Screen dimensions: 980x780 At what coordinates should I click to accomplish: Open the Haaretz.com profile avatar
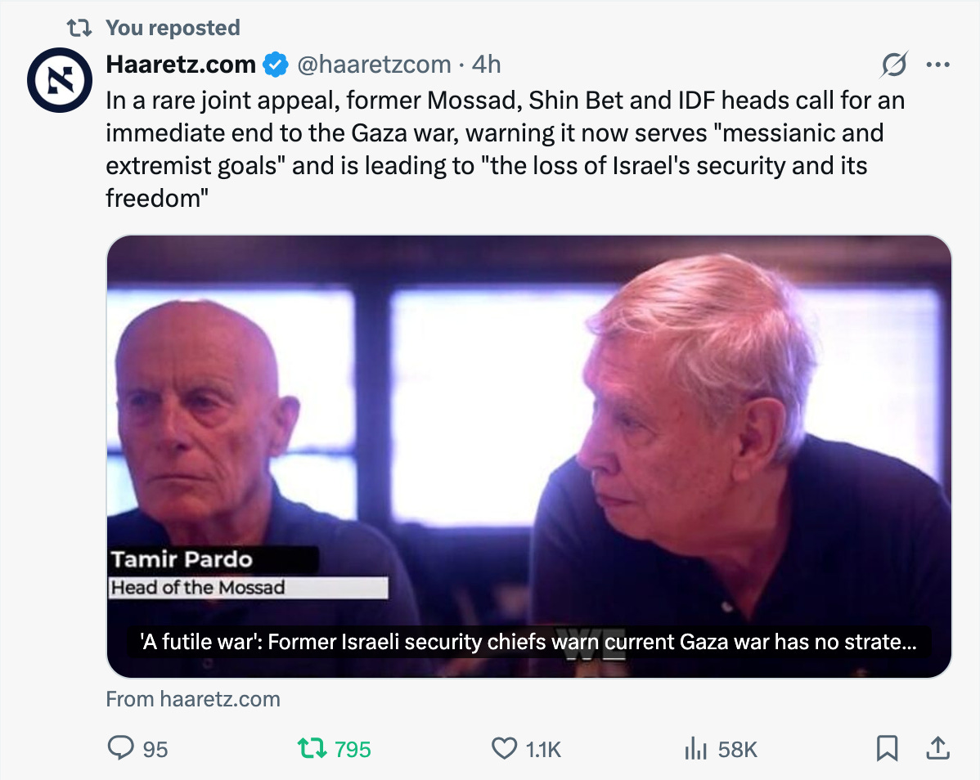[x=60, y=80]
